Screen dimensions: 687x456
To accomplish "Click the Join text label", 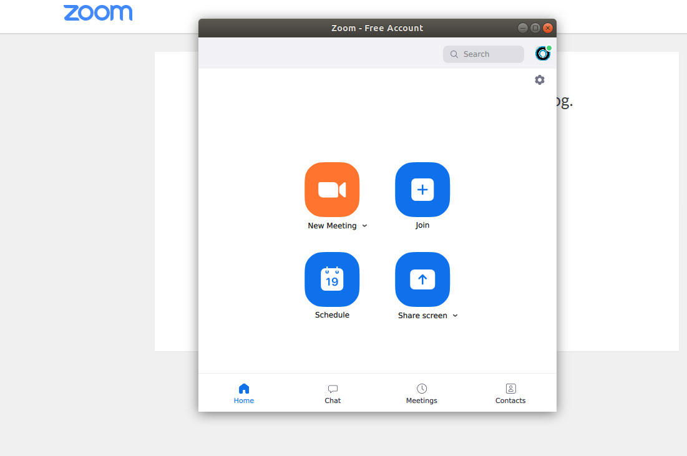I will pos(422,225).
